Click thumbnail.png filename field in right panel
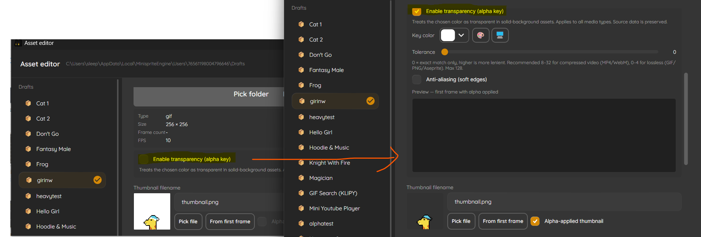701x237 pixels. pos(564,202)
